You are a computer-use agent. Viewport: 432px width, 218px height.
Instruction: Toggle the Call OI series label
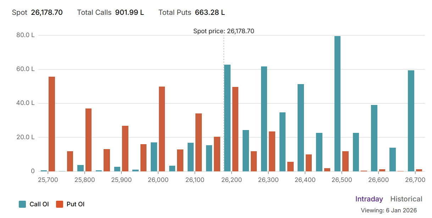(39, 204)
